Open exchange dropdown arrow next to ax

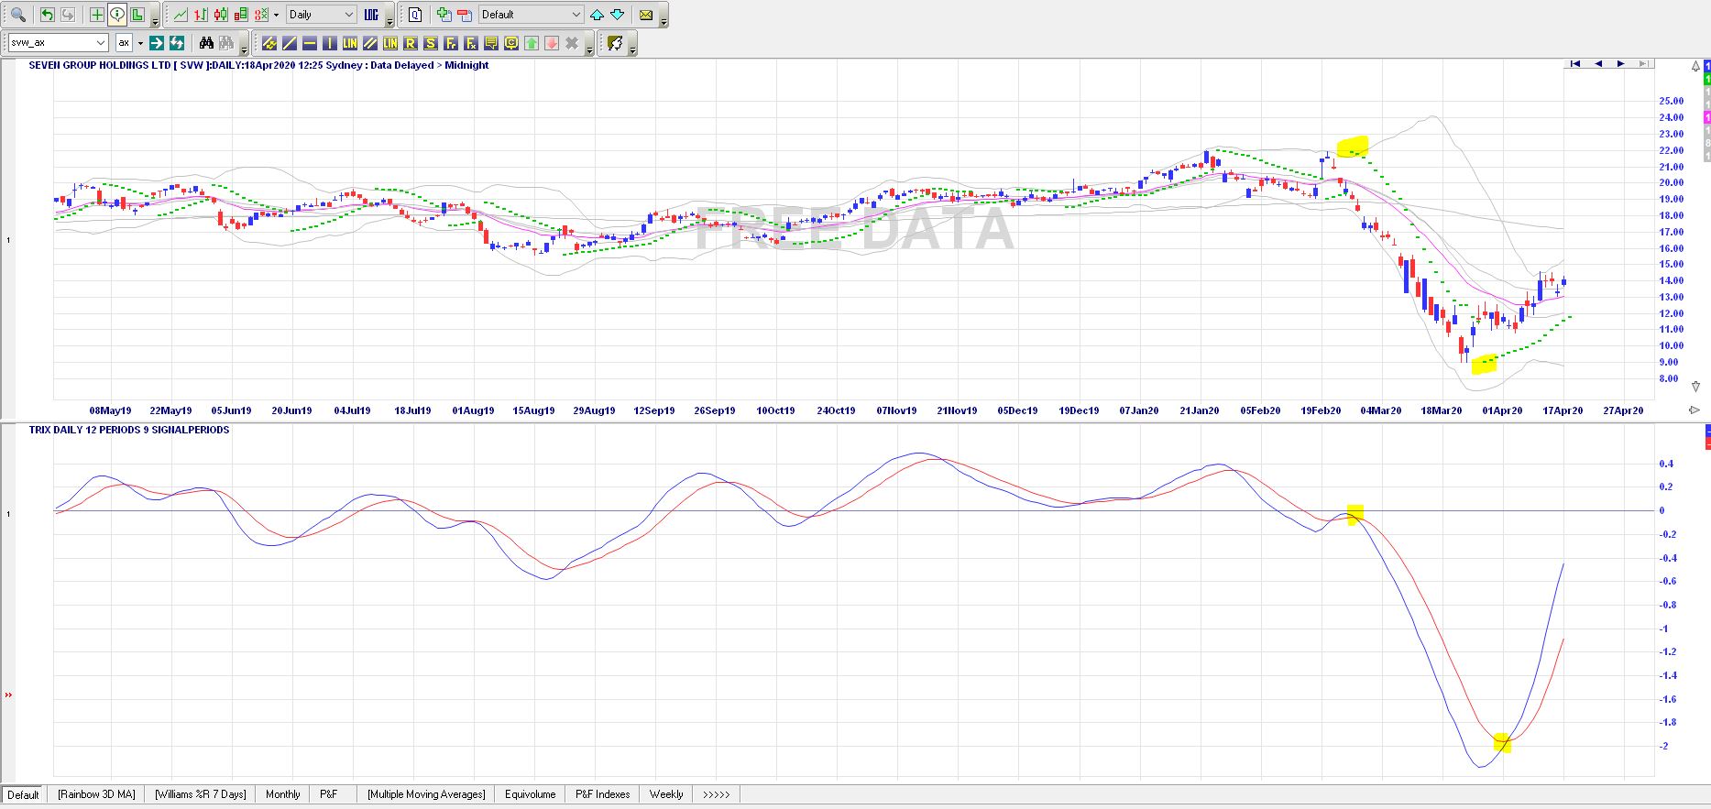[x=140, y=43]
